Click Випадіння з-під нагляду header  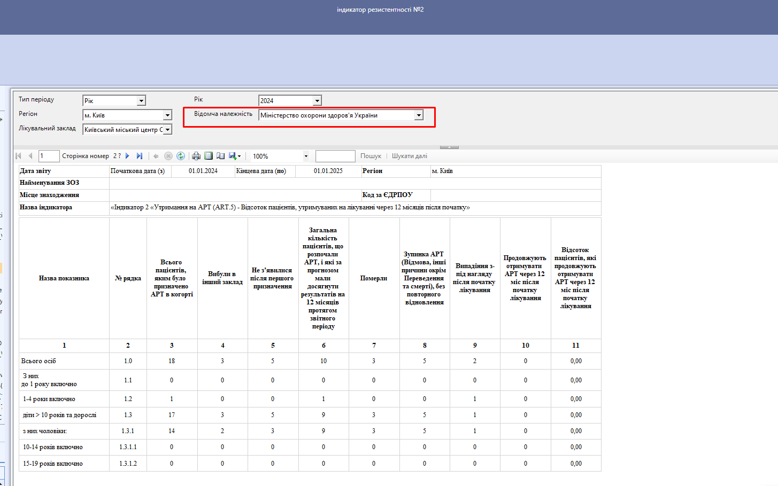(x=475, y=278)
